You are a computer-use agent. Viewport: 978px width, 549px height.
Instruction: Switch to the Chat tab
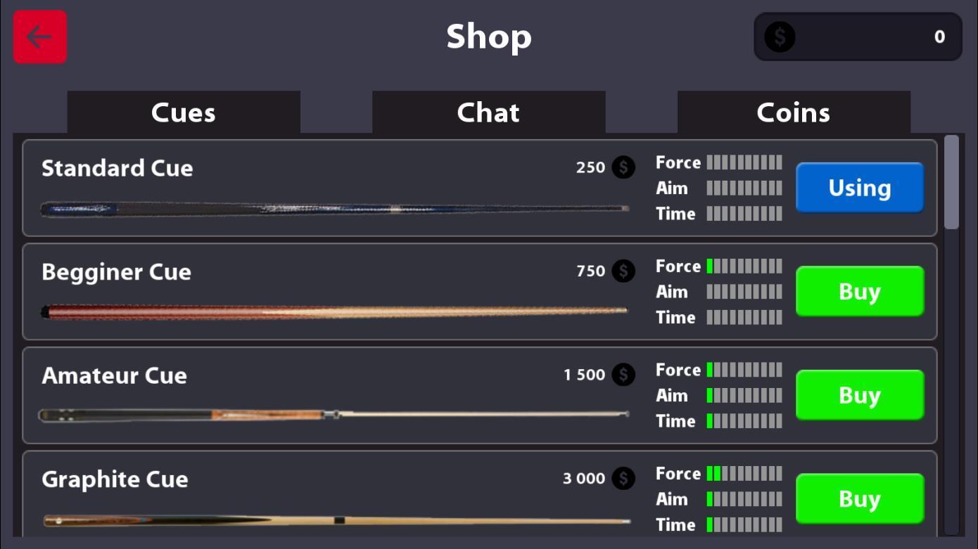coord(488,112)
